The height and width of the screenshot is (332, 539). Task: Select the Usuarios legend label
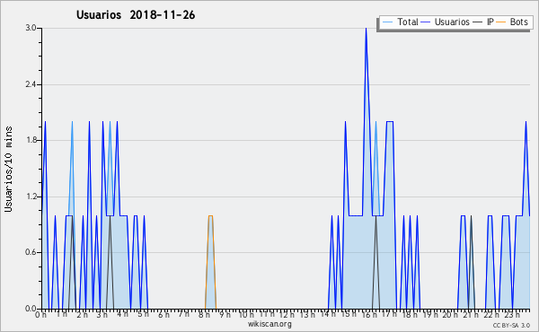click(x=452, y=22)
